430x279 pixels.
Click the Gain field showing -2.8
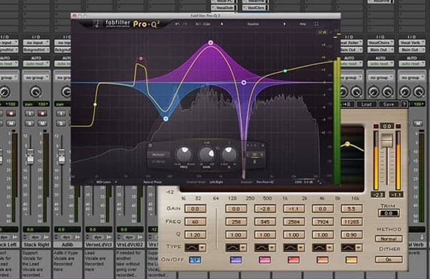[265, 209]
